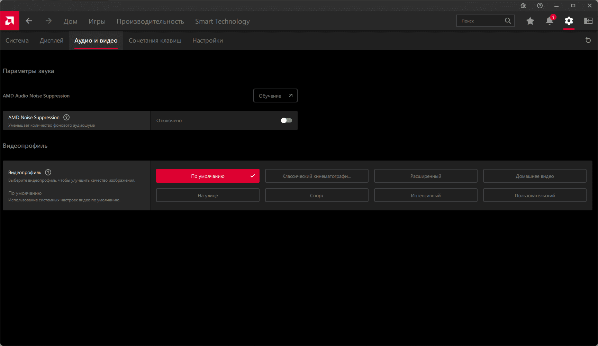
Task: Switch to the Система tab
Action: coord(17,40)
